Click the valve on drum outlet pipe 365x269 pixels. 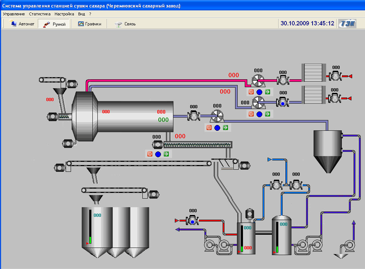tap(193, 116)
